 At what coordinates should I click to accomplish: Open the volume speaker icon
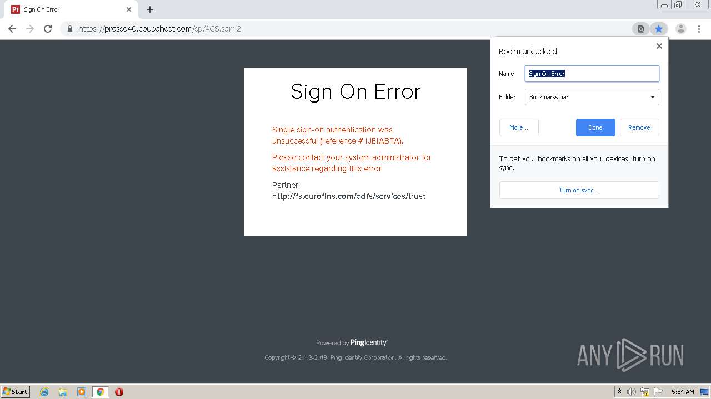click(631, 392)
